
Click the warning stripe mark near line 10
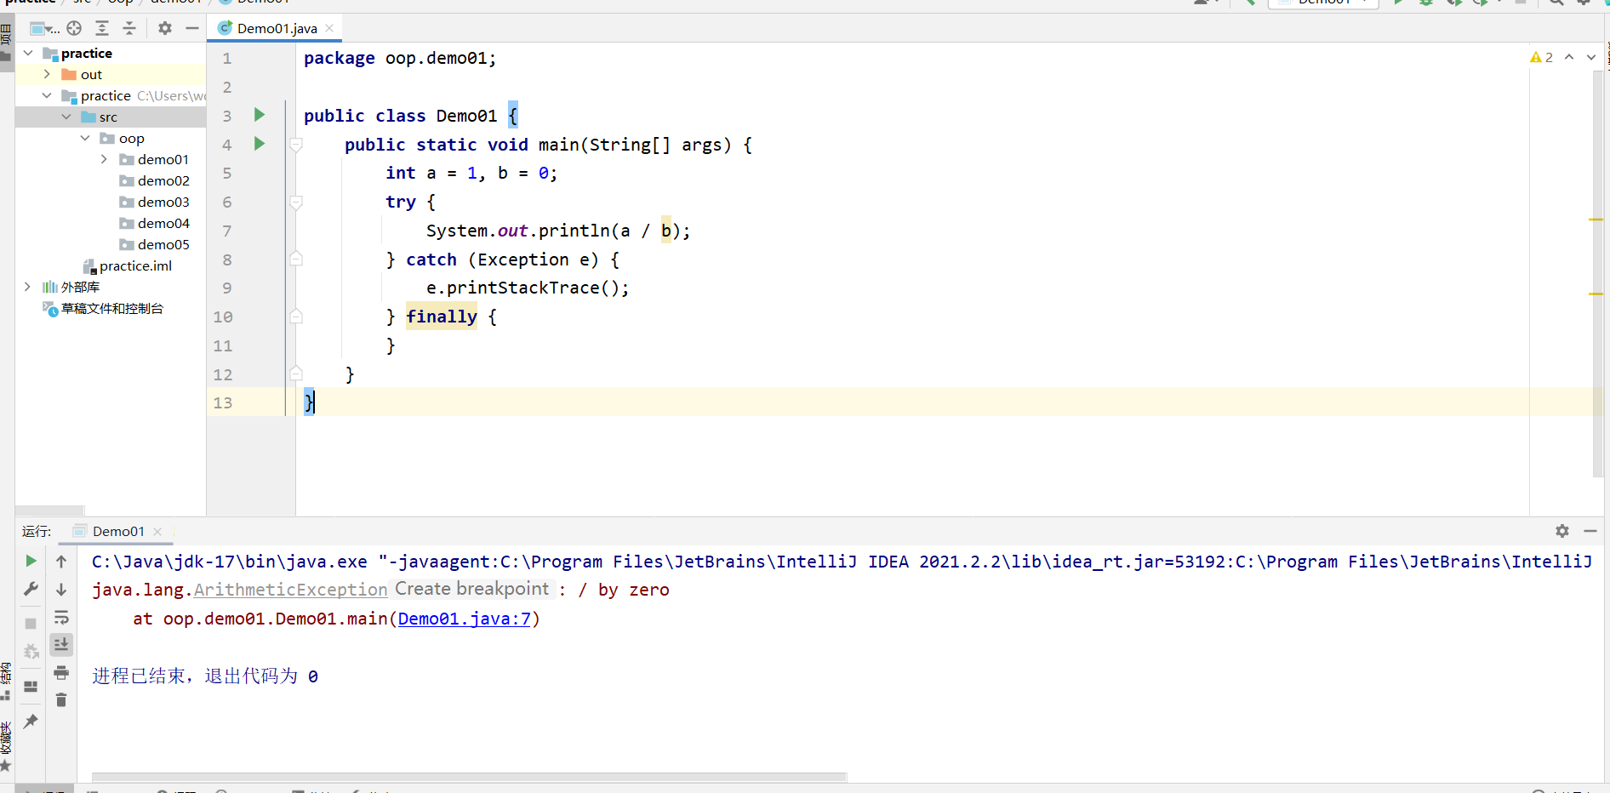click(x=1596, y=294)
